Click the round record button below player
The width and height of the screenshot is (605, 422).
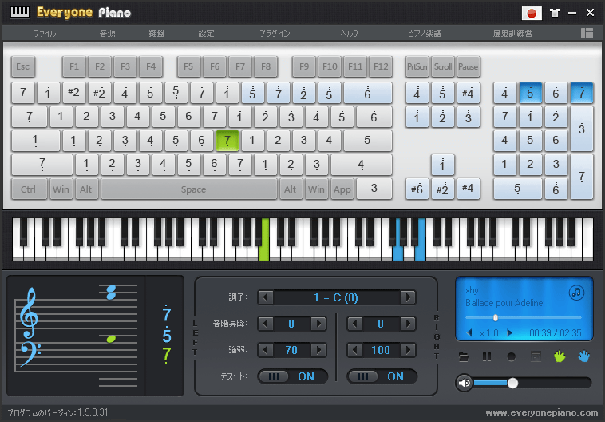coord(512,356)
